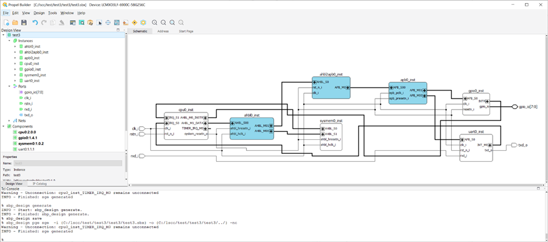Expand the cpu0_inst tree node
This screenshot has height=242, width=548.
pyautogui.click(x=15, y=64)
